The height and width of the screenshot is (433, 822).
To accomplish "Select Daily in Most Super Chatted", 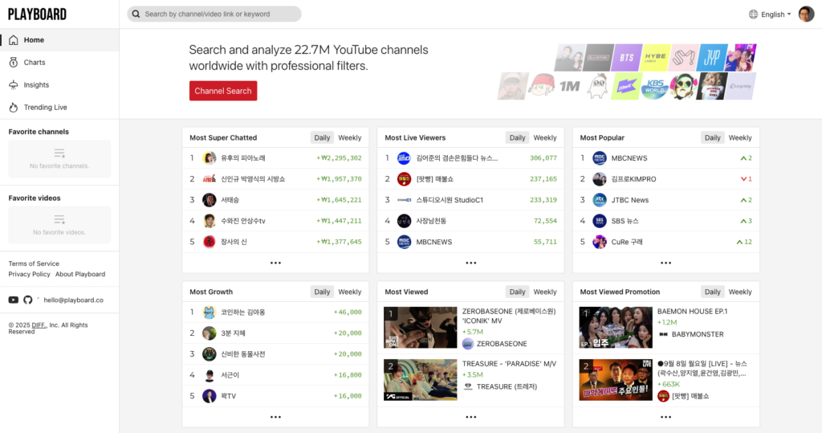I will pos(322,137).
